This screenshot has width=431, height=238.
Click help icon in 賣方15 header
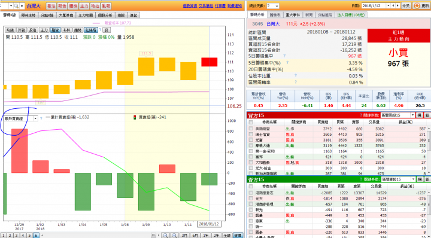[361, 179]
